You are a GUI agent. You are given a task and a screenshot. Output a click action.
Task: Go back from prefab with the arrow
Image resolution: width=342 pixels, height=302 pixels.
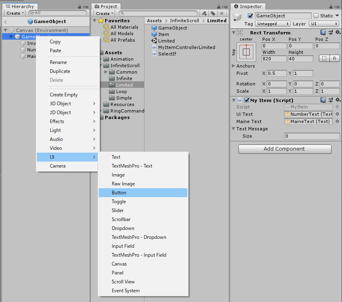[5, 21]
